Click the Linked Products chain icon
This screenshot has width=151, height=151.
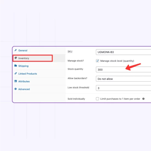click(16, 73)
